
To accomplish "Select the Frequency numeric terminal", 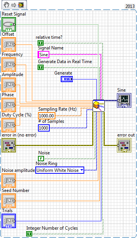I will (9, 65).
